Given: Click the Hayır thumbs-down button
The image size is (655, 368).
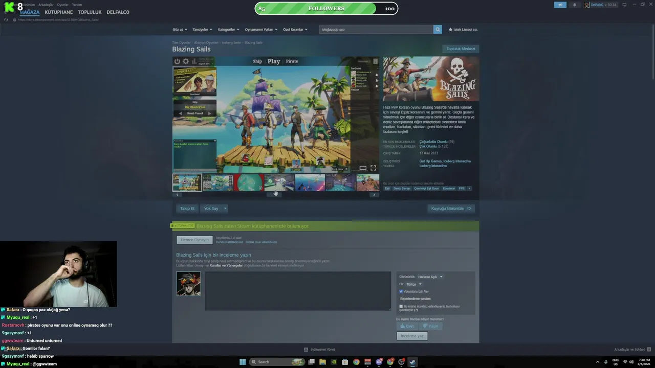Looking at the screenshot, I should (430, 326).
